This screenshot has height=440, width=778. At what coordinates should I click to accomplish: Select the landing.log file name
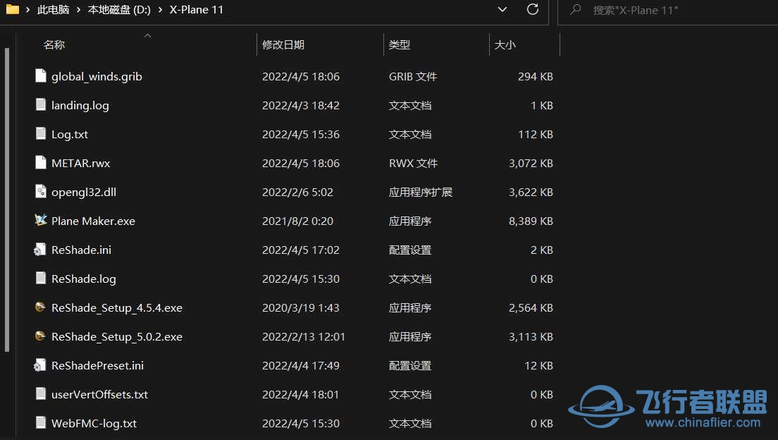(x=80, y=105)
